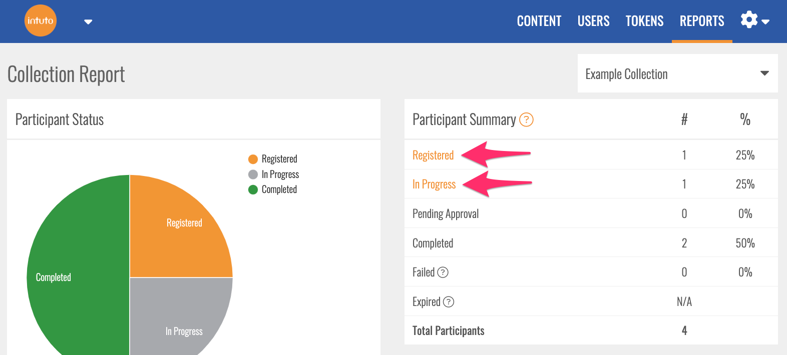Click the Intuto logo icon
The height and width of the screenshot is (355, 787).
(x=41, y=21)
